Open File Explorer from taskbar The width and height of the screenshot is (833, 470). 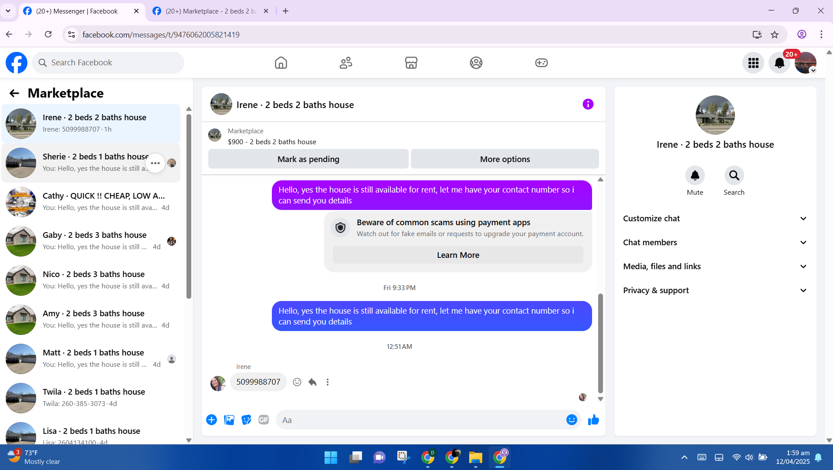click(x=476, y=457)
